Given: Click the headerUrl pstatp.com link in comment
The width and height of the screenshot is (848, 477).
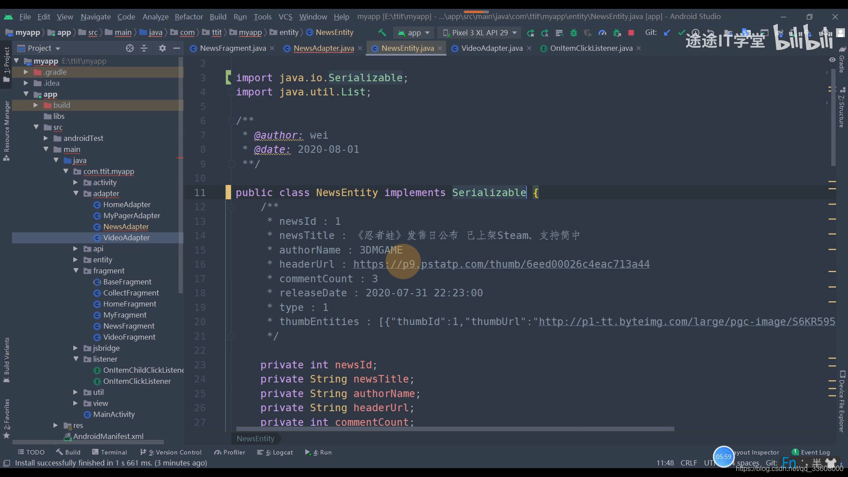Looking at the screenshot, I should point(501,264).
